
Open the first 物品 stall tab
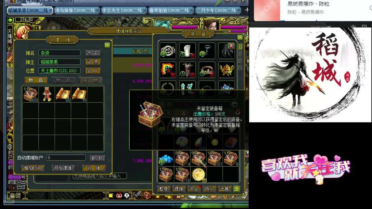click(x=36, y=80)
